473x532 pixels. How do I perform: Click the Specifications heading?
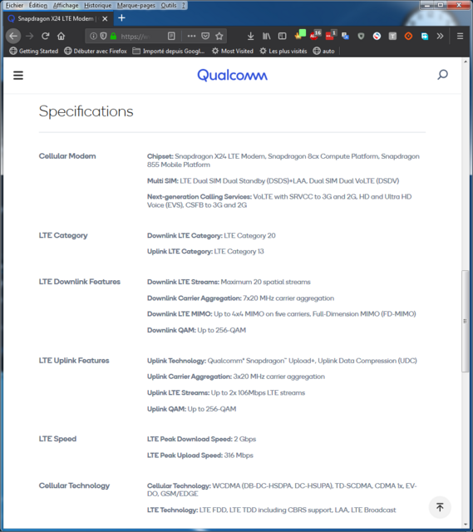(86, 111)
